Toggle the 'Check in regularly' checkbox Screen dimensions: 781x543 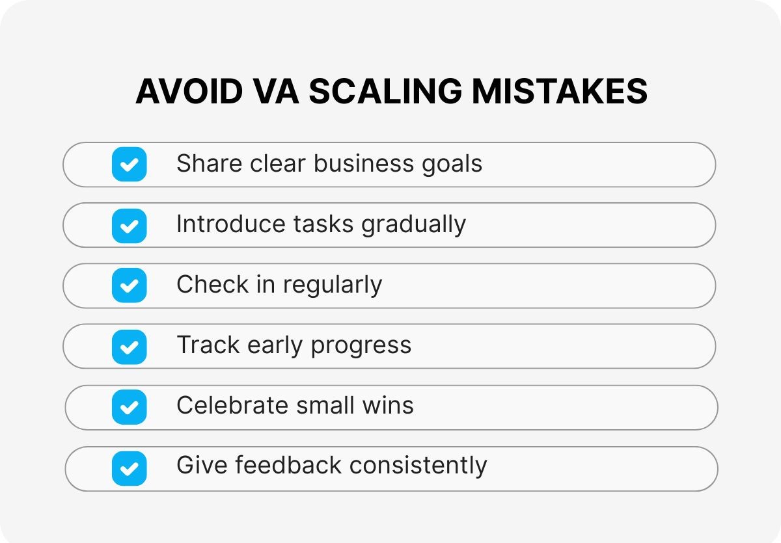129,285
